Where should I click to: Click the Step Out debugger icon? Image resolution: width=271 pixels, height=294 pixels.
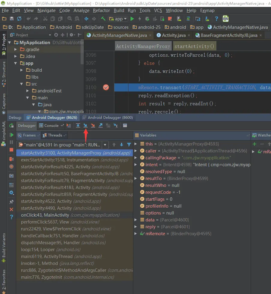coord(101,126)
